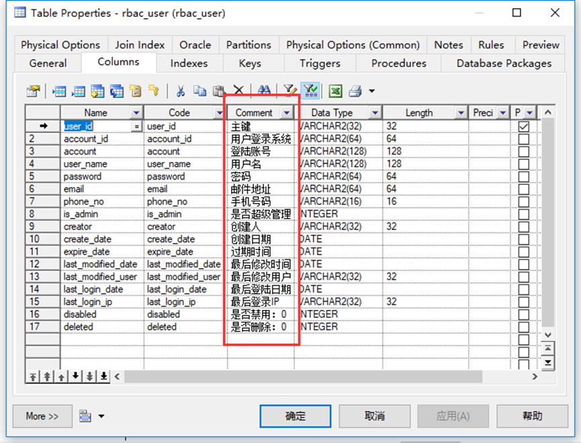Open the Name column header dropdown

point(136,112)
